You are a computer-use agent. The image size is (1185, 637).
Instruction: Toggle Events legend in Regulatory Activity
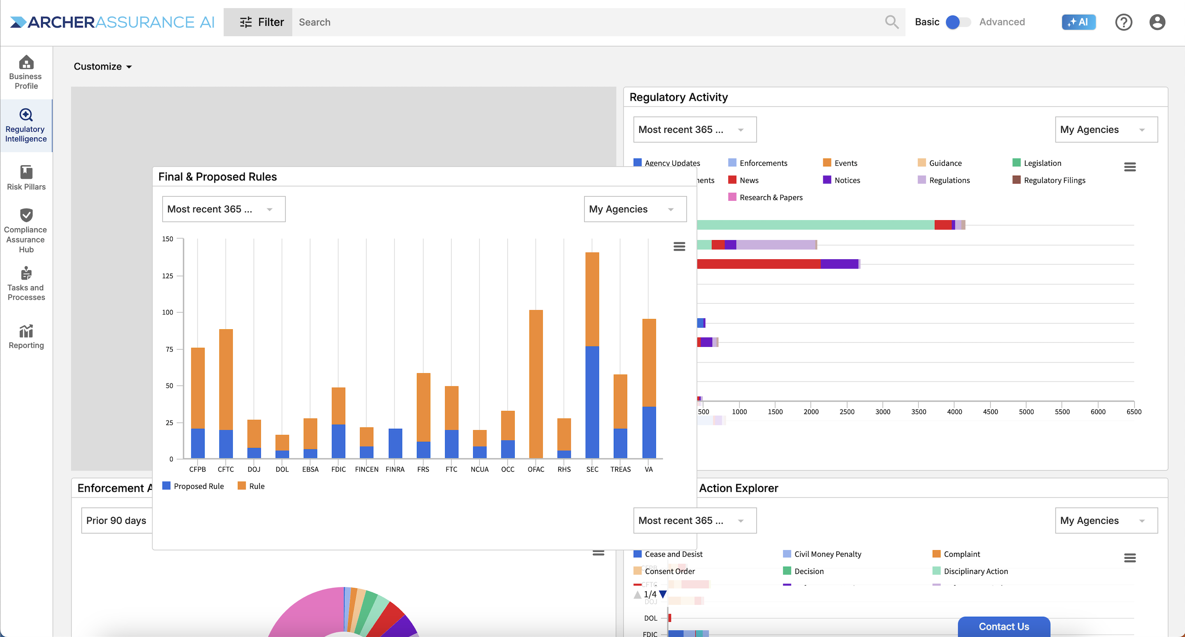pyautogui.click(x=840, y=163)
